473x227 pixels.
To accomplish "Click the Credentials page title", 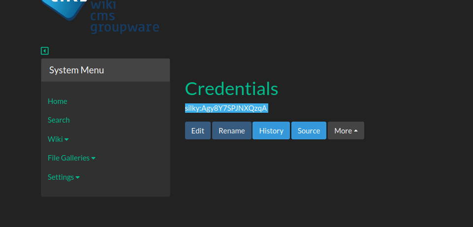I will click(x=231, y=89).
